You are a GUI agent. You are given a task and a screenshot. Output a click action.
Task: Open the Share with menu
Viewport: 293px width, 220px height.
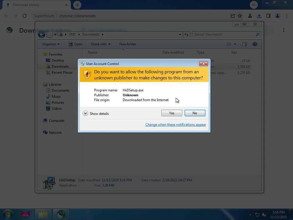pyautogui.click(x=100, y=44)
